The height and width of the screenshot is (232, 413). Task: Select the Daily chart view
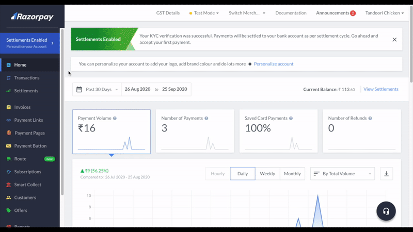(243, 174)
